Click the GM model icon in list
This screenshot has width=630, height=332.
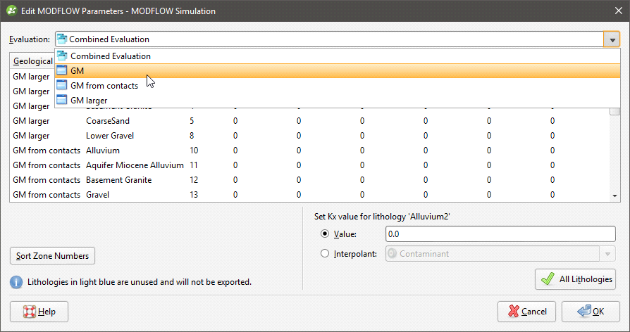62,70
